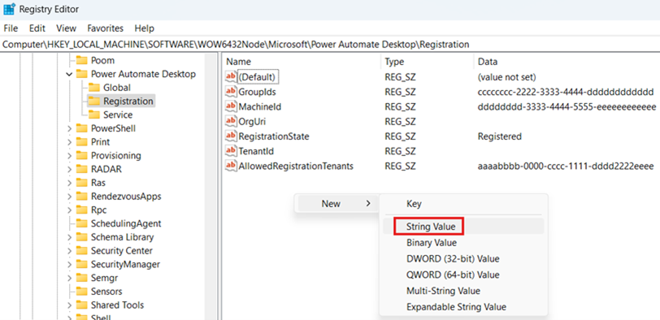660x320 pixels.
Task: Choose DWORD (32-bit) Value option
Action: point(453,258)
